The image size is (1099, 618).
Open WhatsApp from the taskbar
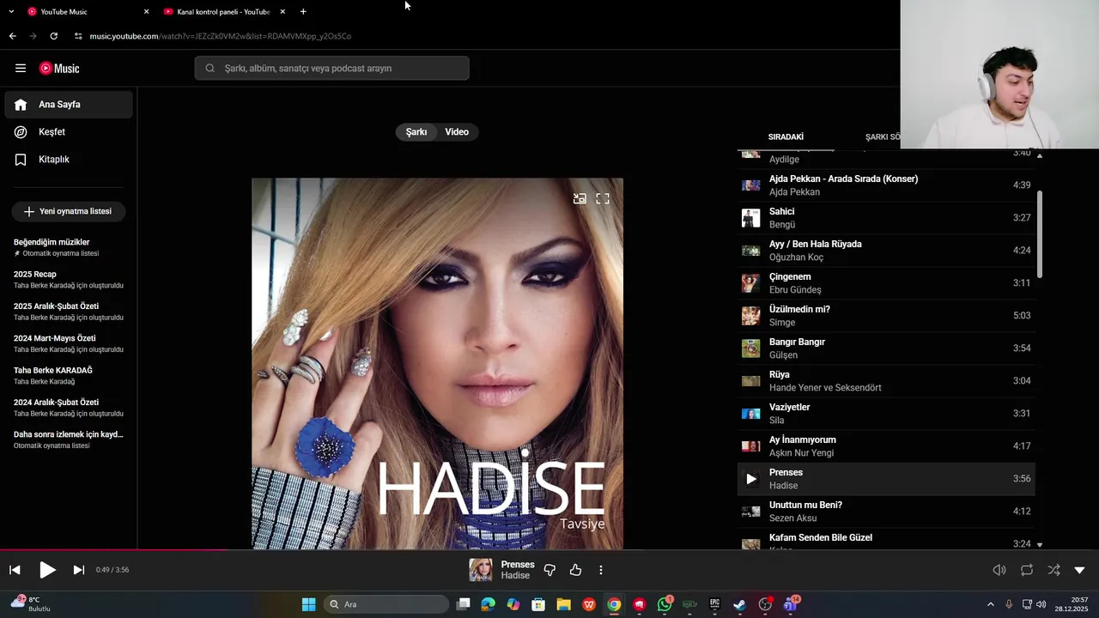point(665,604)
